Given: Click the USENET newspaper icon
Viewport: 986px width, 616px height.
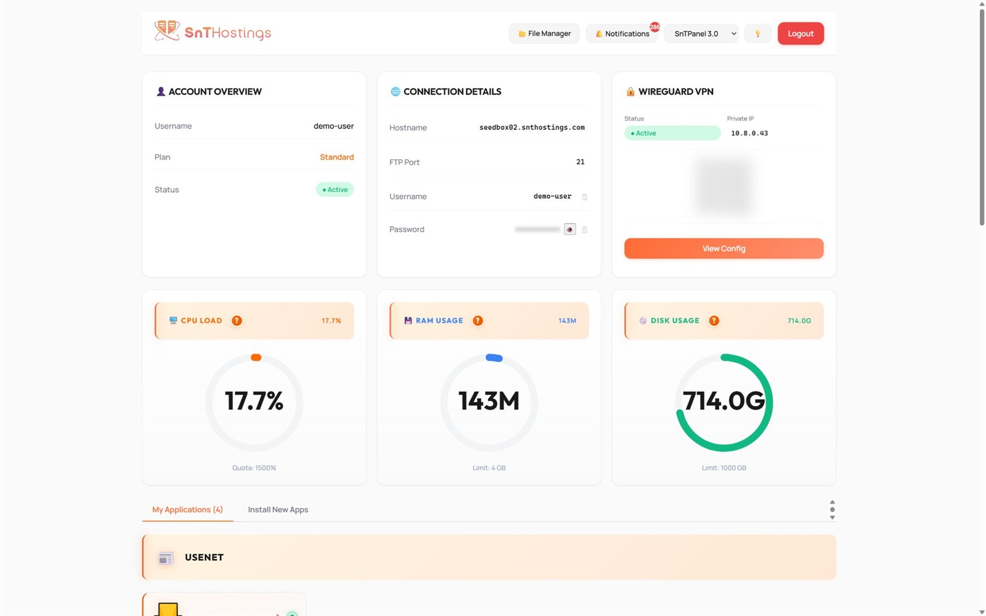Looking at the screenshot, I should [166, 558].
